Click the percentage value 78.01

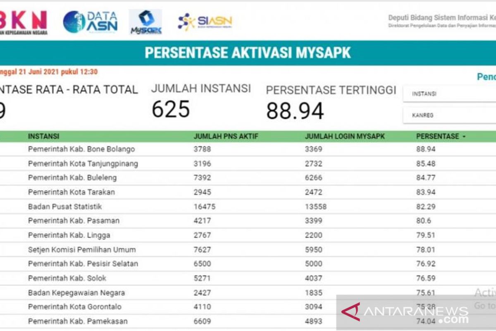(x=426, y=249)
